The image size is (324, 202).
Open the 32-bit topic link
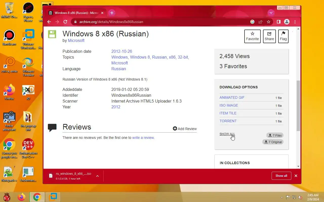click(x=183, y=57)
